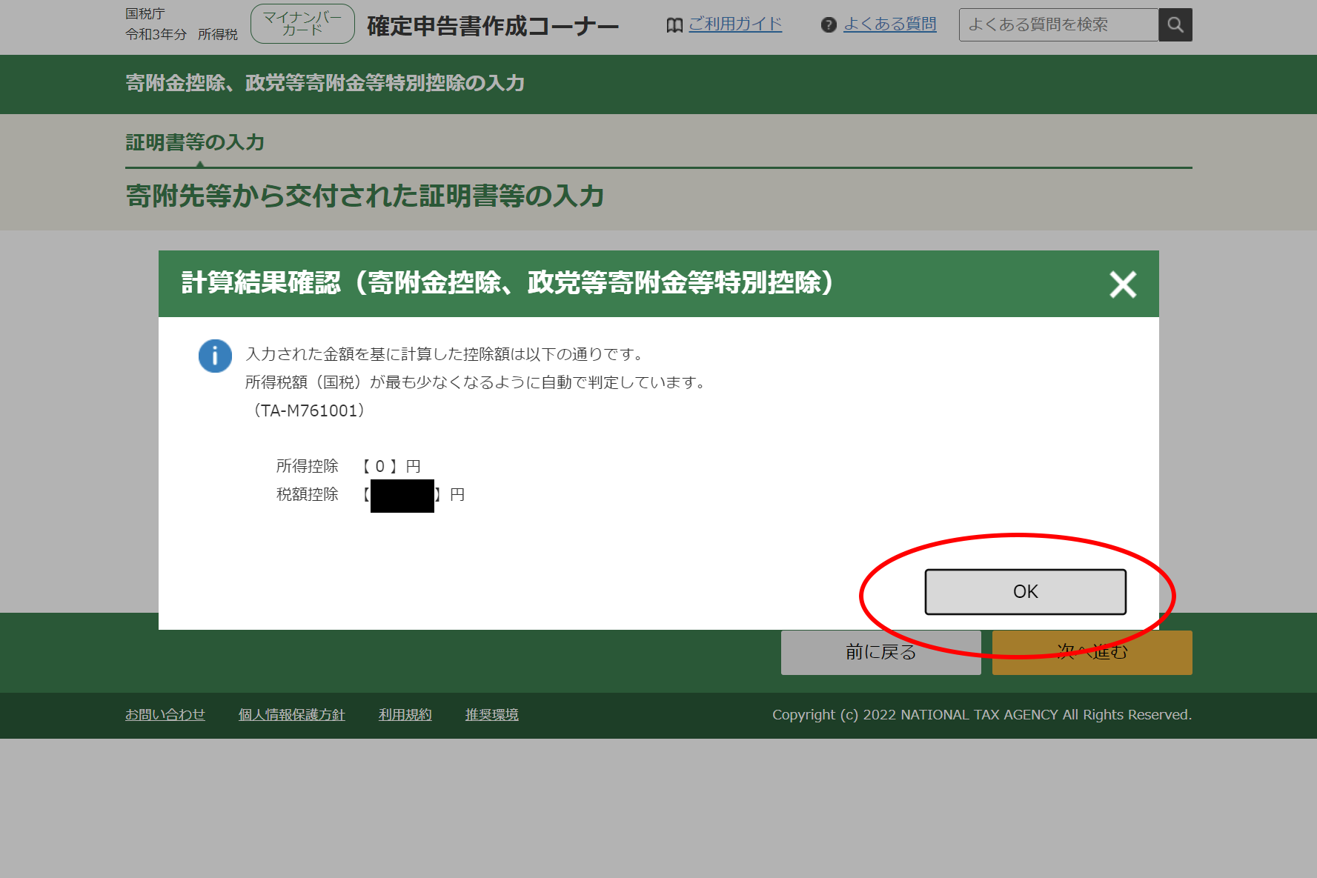Screen dimensions: 1317x878
Task: Click the マイナンバーカード badge
Action: [302, 24]
